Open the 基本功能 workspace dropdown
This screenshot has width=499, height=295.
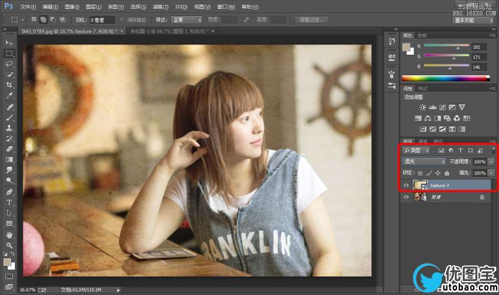tap(473, 20)
